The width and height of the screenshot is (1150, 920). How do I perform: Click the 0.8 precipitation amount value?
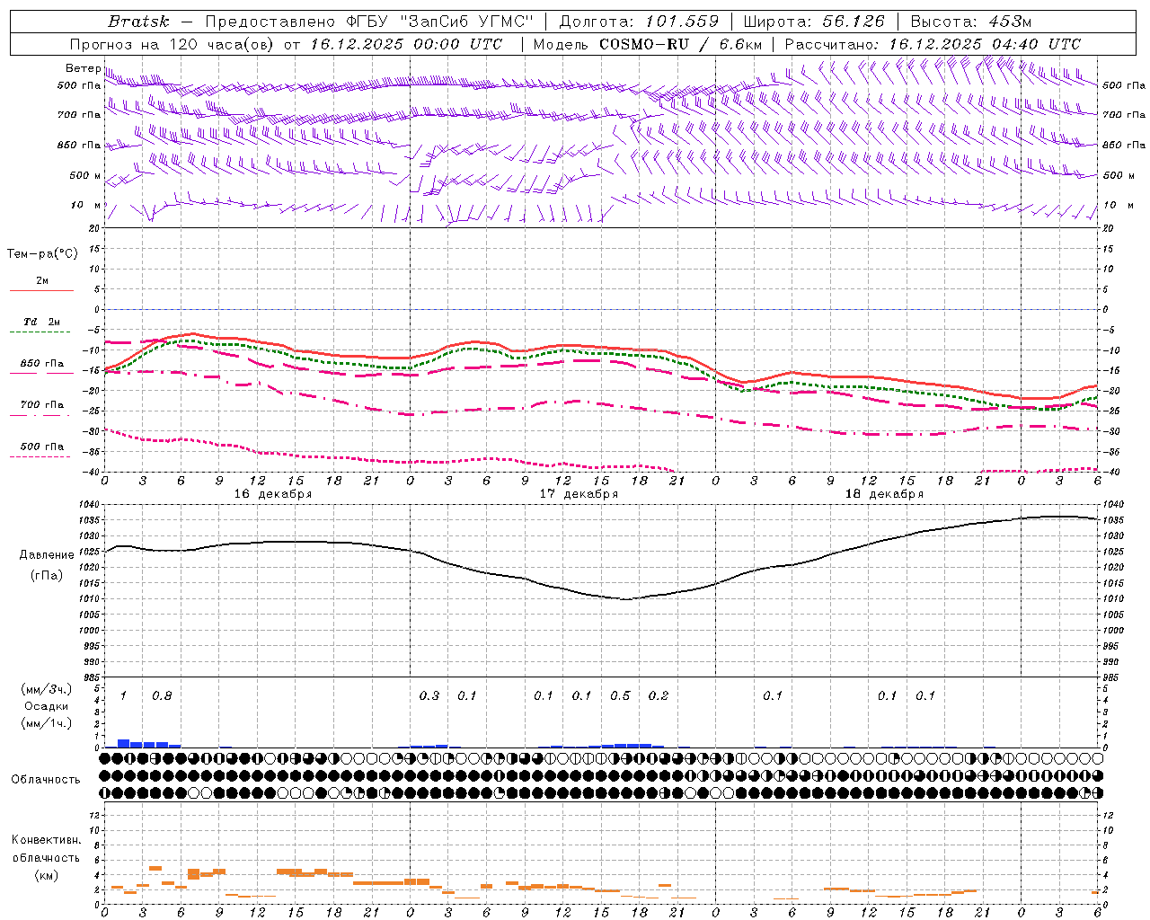click(x=162, y=695)
